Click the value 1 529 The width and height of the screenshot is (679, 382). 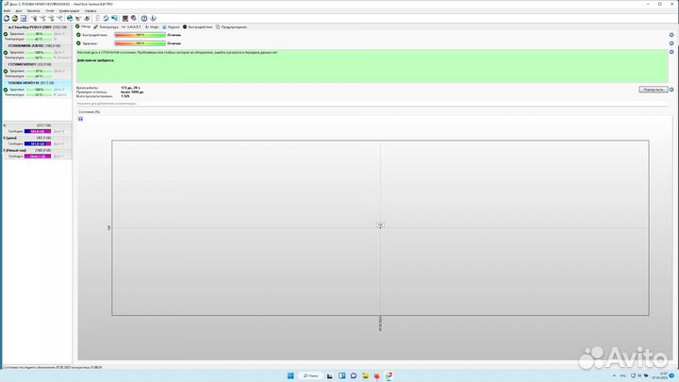pos(125,96)
